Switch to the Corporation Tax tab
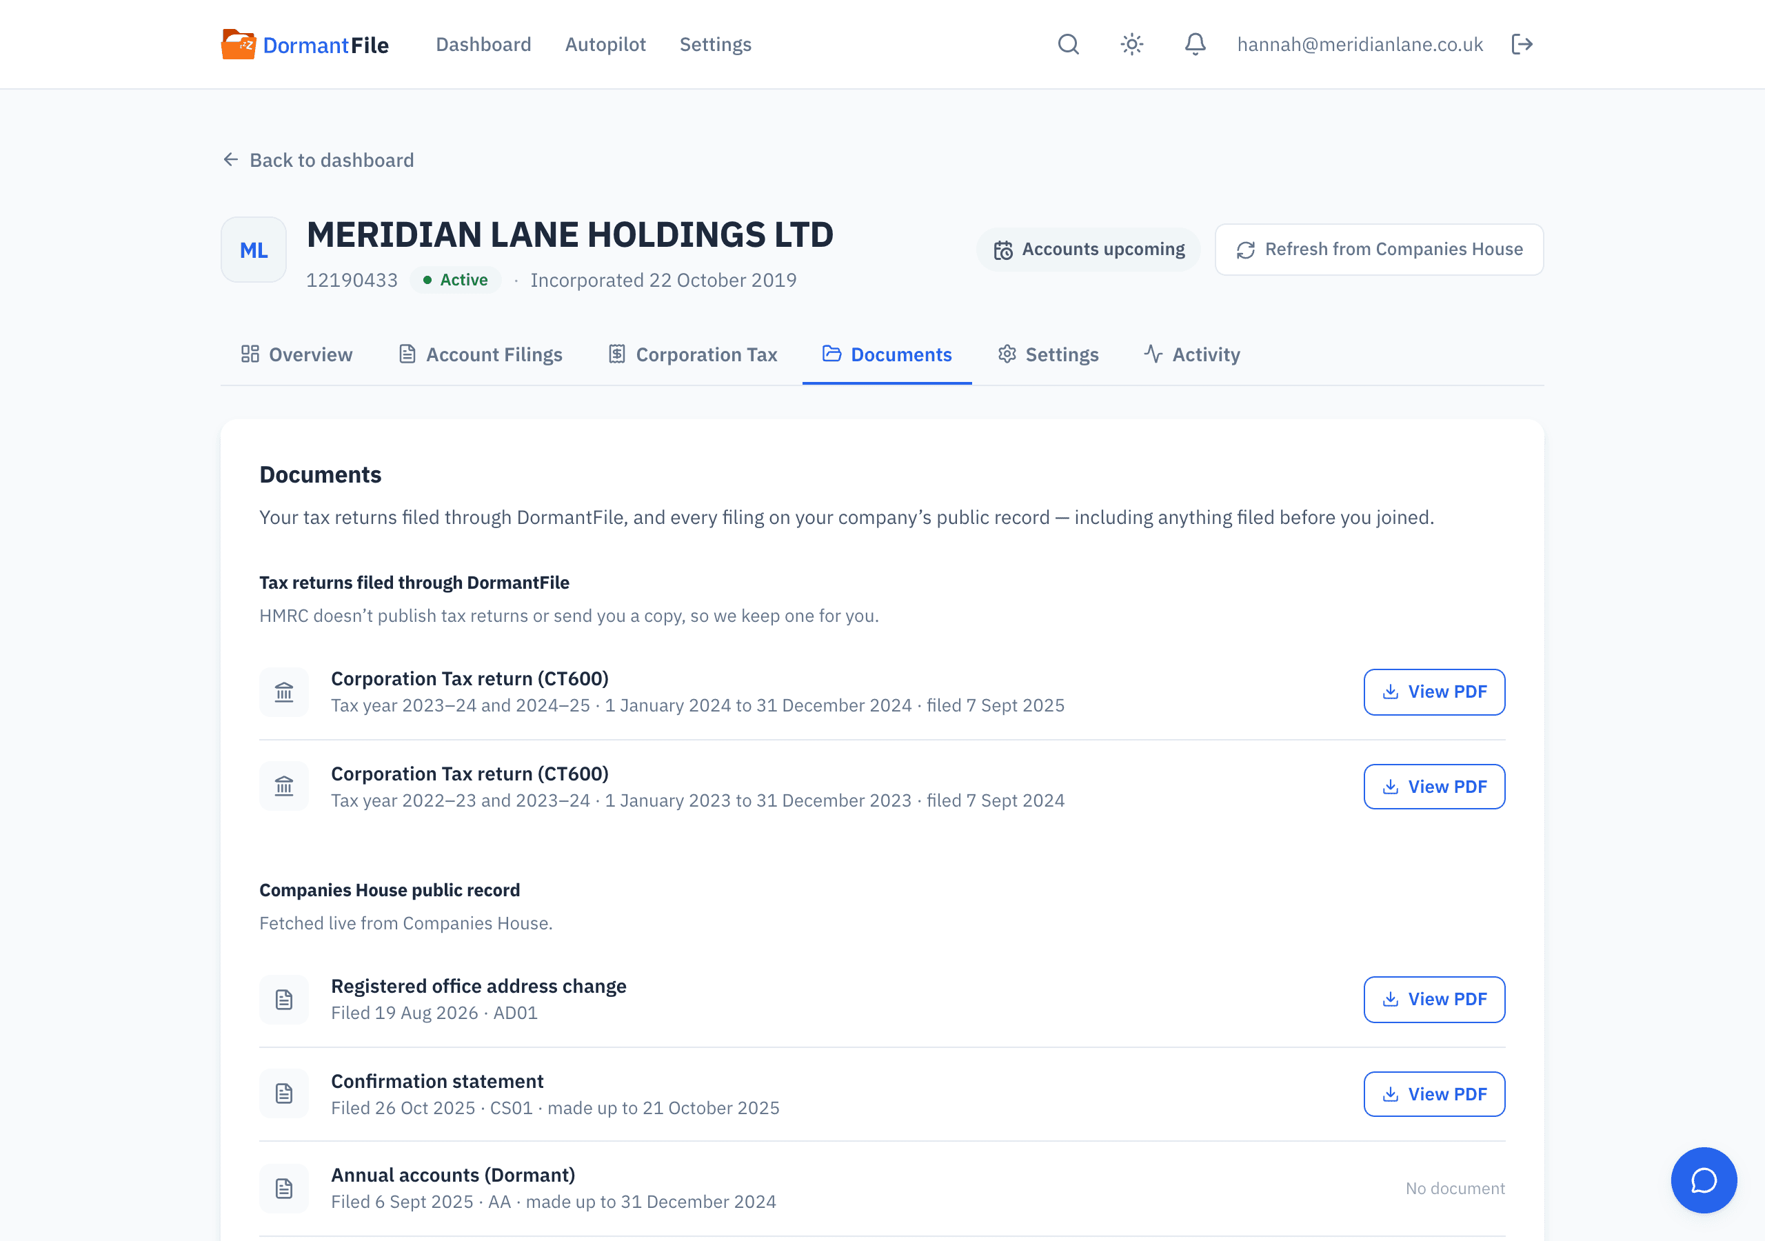Image resolution: width=1765 pixels, height=1241 pixels. 693,354
